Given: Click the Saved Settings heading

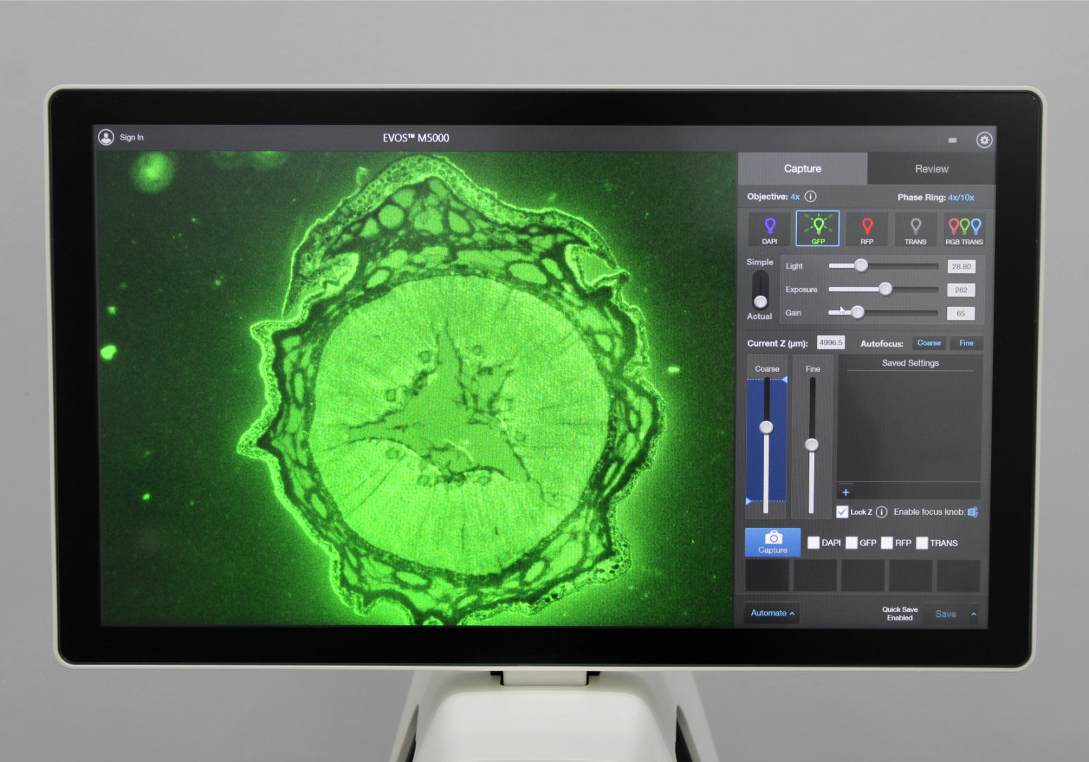Looking at the screenshot, I should point(910,363).
